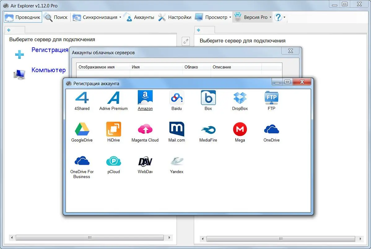Add a new tab in right pane
The image size is (371, 249).
(x=199, y=30)
